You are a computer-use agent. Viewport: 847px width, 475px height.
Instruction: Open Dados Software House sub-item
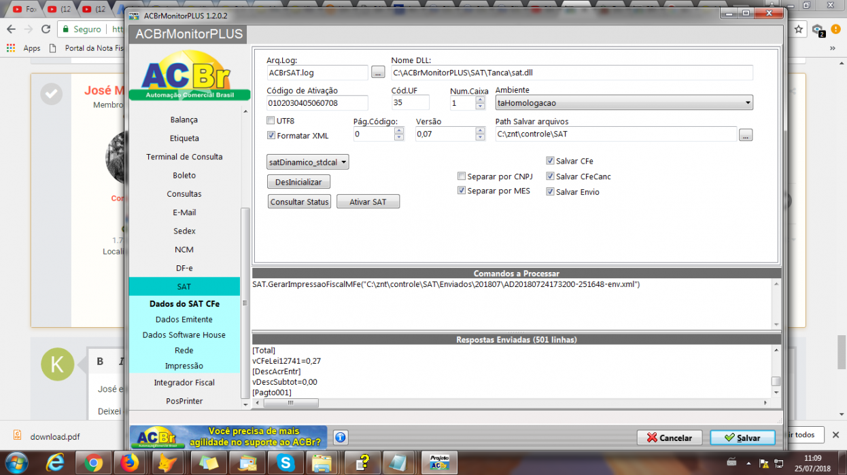point(184,335)
